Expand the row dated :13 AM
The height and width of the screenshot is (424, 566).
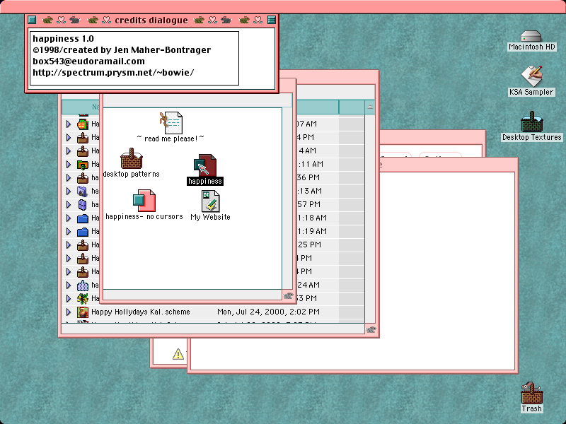pyautogui.click(x=69, y=191)
